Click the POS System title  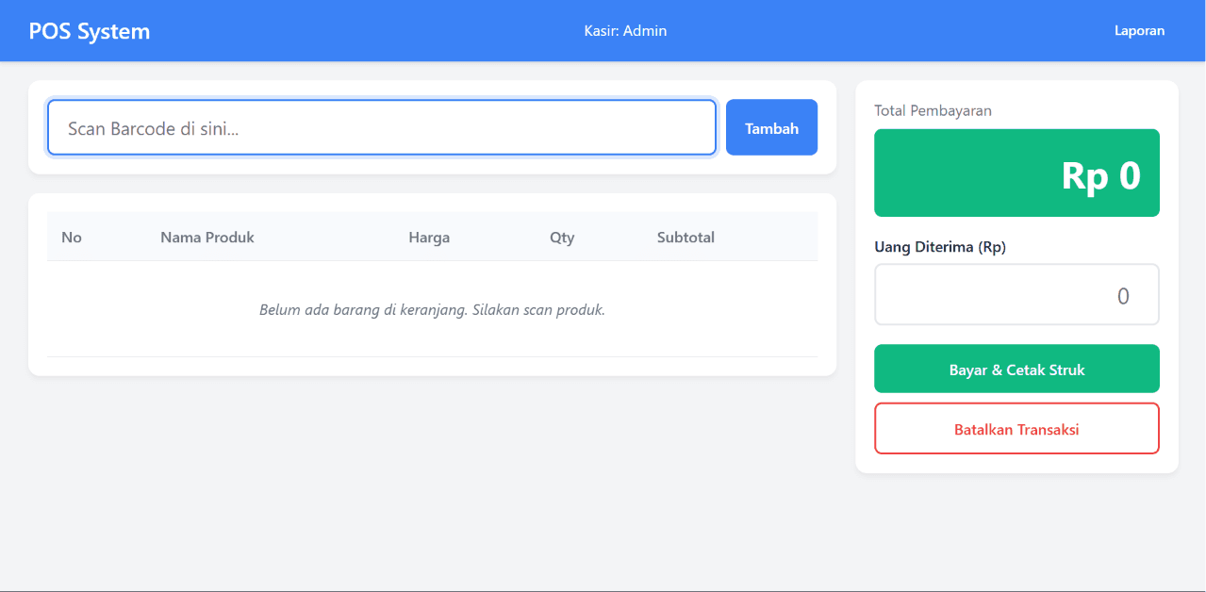tap(90, 31)
